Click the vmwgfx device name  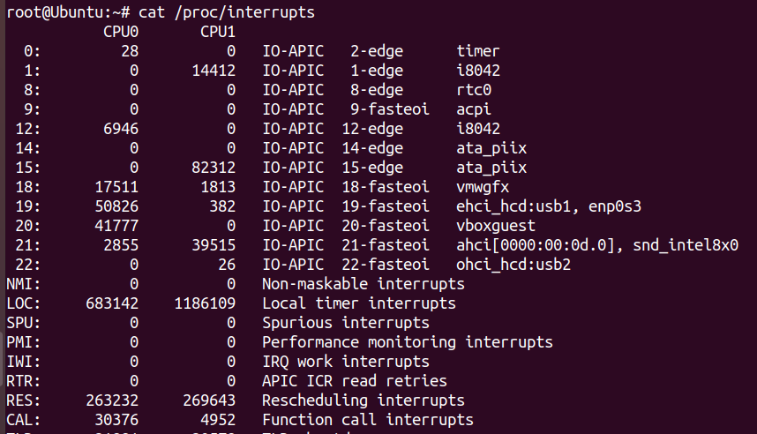[483, 187]
